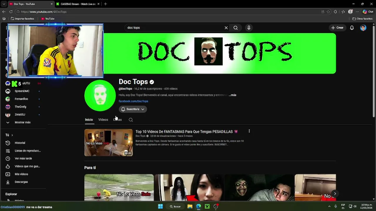Open File Explorer from taskbar
Image resolution: width=376 pixels, height=211 pixels.
pyautogui.click(x=190, y=206)
